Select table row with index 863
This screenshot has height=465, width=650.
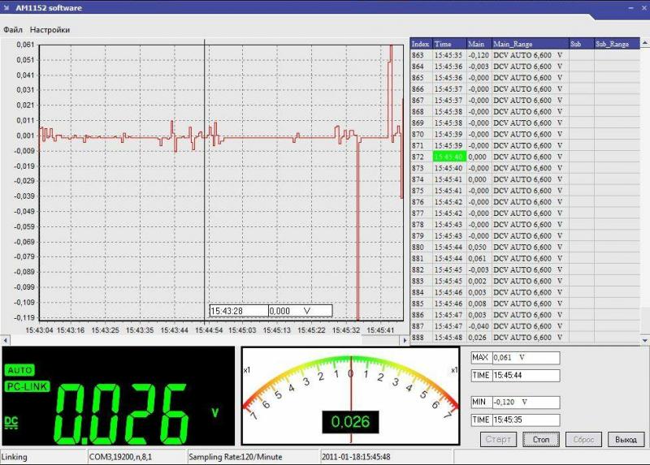tap(525, 55)
